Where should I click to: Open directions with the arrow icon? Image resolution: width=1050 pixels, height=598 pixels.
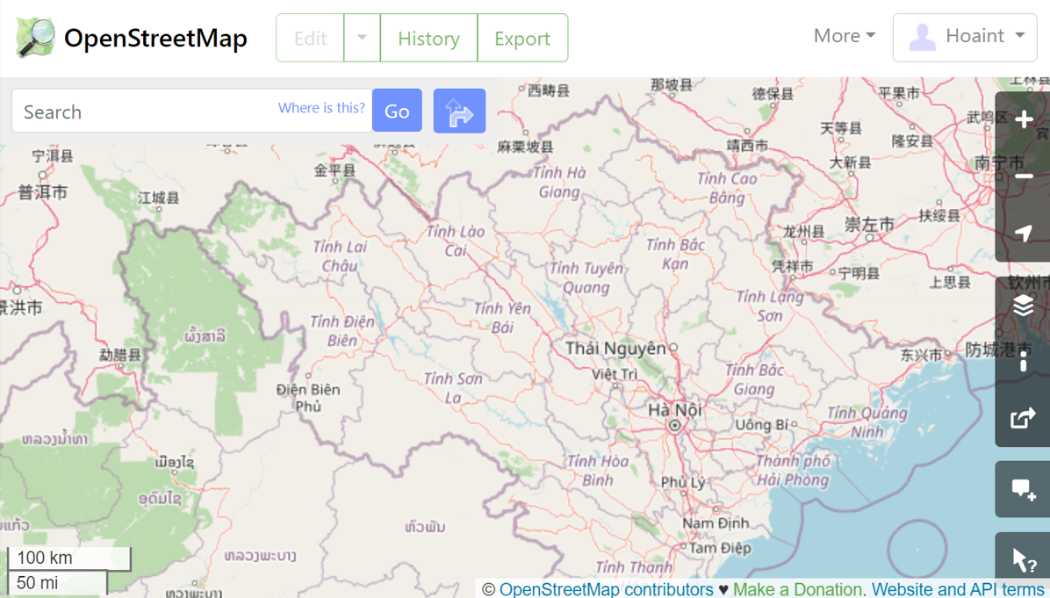tap(459, 111)
